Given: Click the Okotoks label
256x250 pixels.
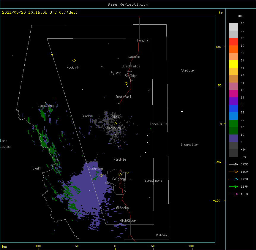Looking at the screenshot, I should pos(122,208).
